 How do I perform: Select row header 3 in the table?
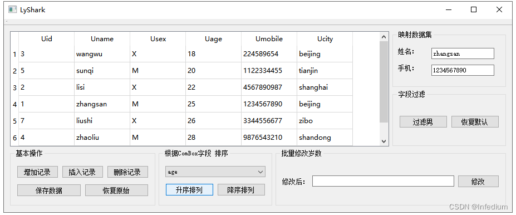(14, 87)
